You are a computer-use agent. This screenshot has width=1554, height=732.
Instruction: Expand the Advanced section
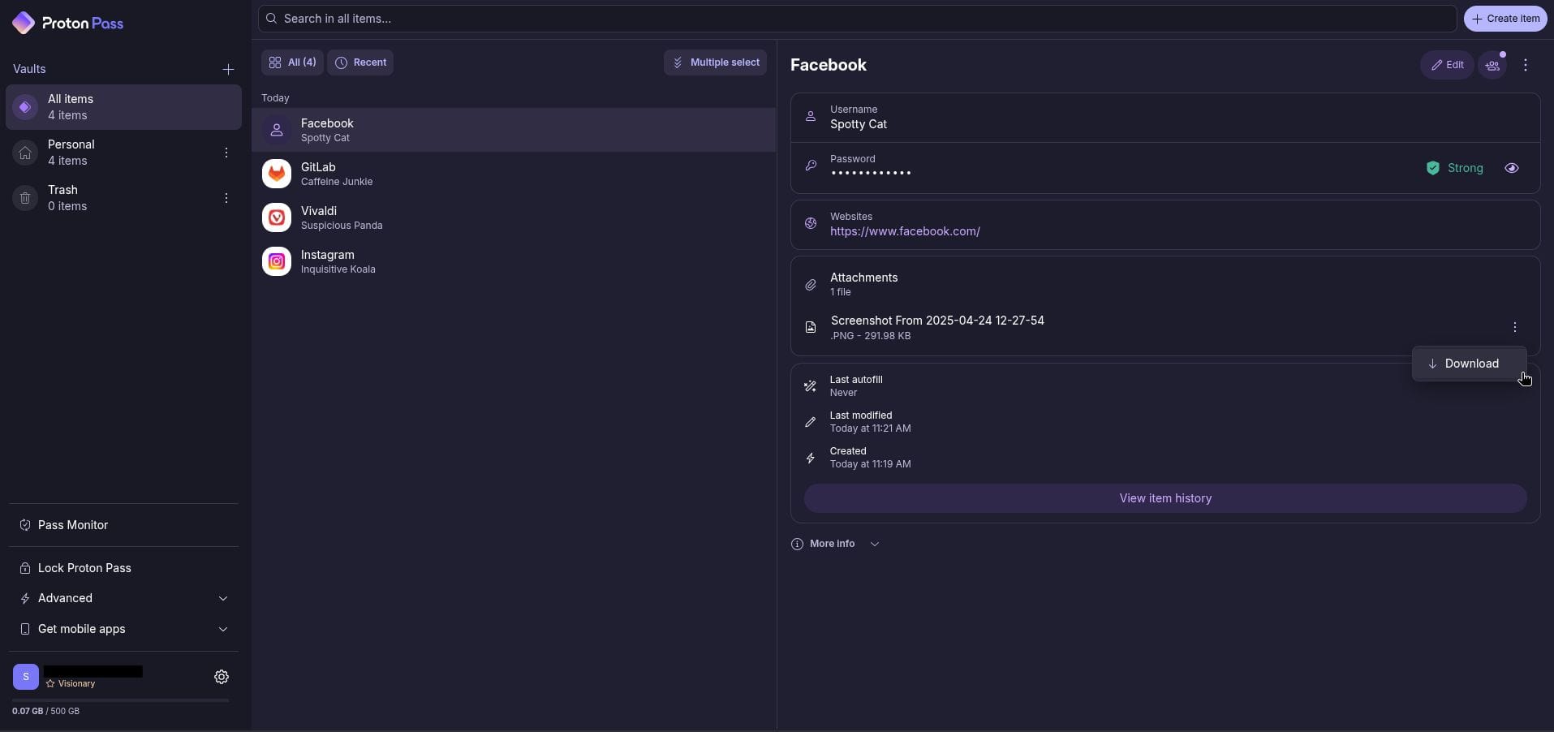[x=222, y=598]
